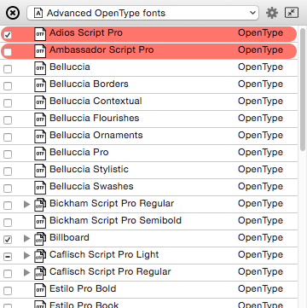This screenshot has height=308, width=307.
Task: Select the Belluccia Borders font name
Action: point(89,84)
